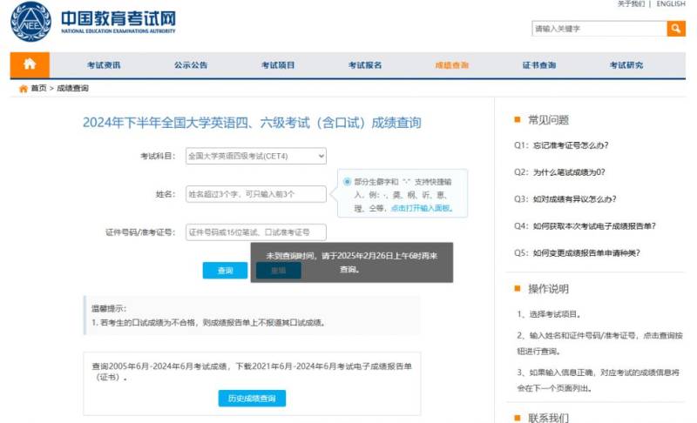This screenshot has height=423, width=697.
Task: Click the dark 重置 button
Action: click(x=279, y=271)
